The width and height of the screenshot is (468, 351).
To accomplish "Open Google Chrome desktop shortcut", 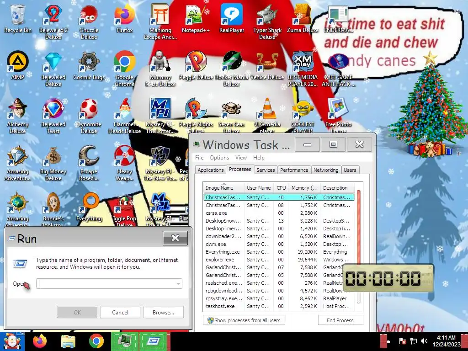I will coord(124,69).
